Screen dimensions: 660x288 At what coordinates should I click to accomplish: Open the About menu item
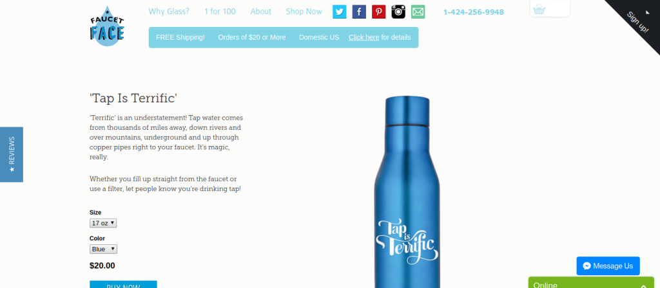[260, 12]
